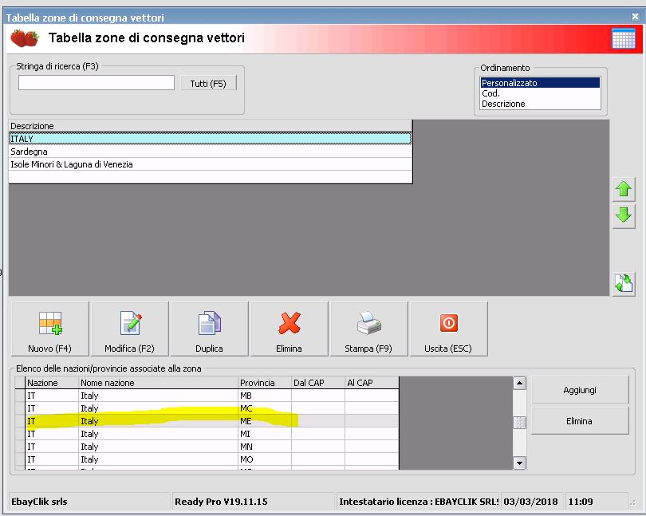
Task: Click Elimina beside the province list
Action: point(580,421)
